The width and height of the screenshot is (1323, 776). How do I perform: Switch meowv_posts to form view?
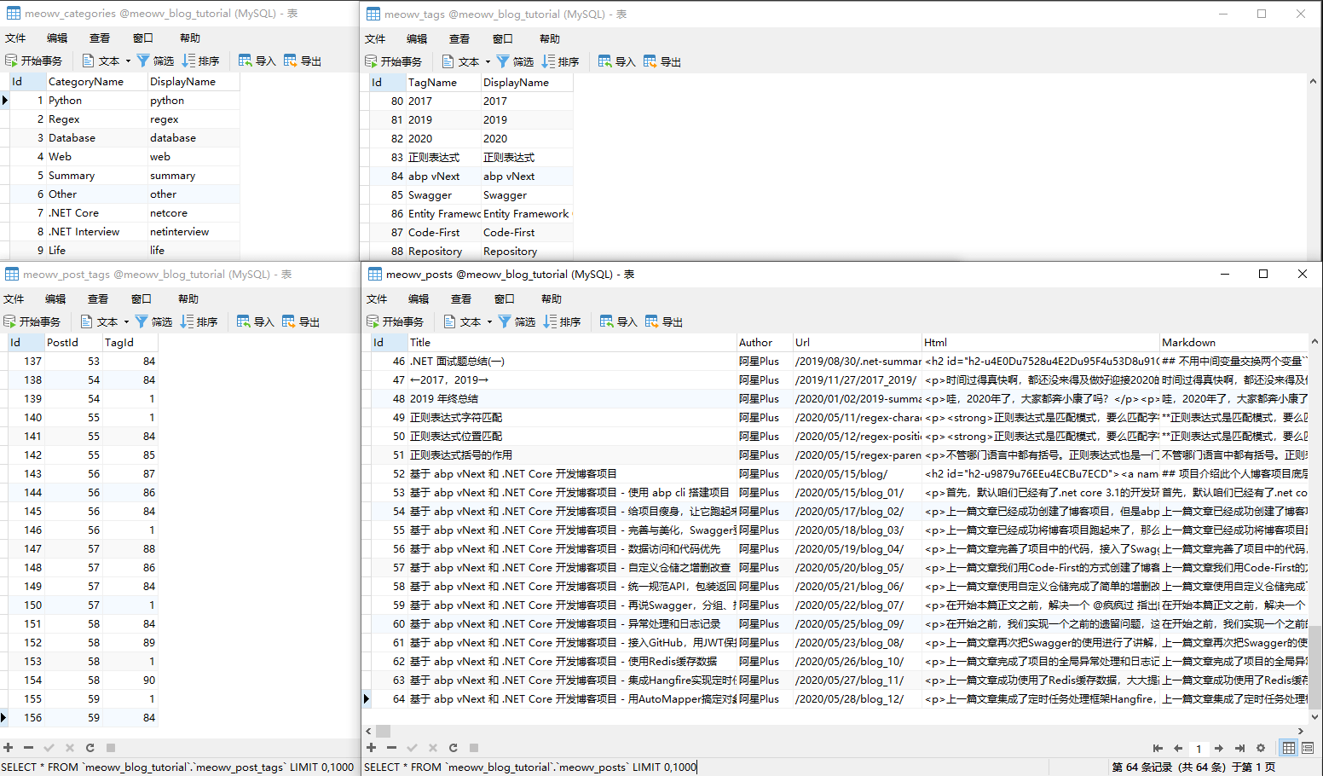coord(1308,748)
